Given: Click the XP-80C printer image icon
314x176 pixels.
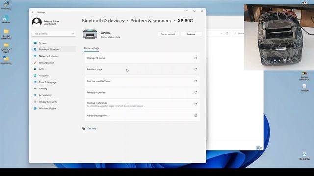Looking at the screenshot, I should point(90,34).
